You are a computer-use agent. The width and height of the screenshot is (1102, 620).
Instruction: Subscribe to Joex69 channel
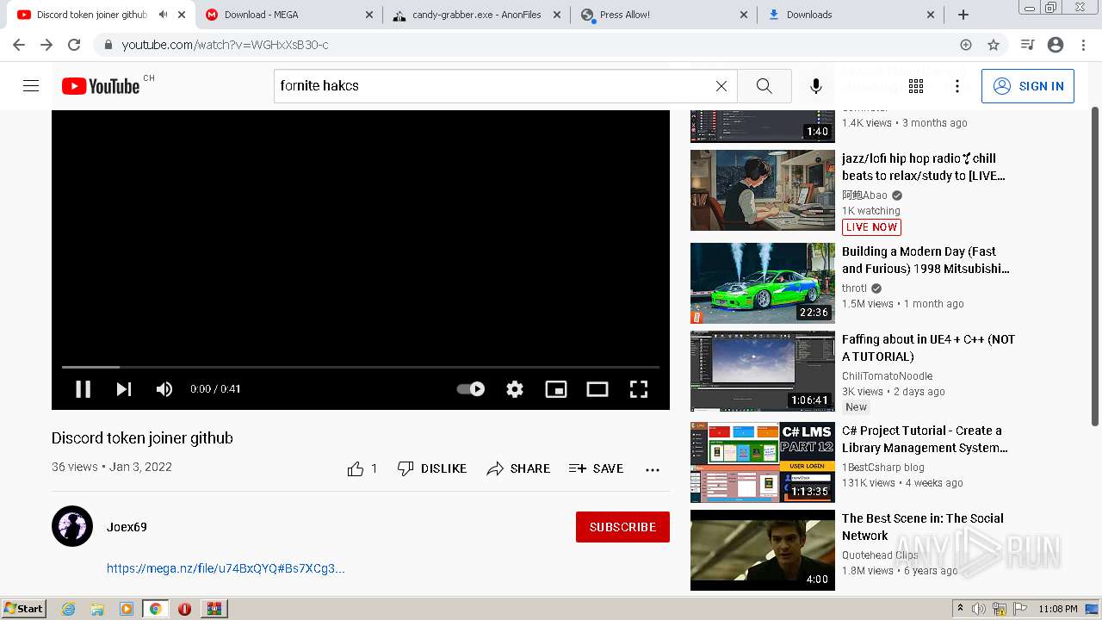[x=622, y=527]
